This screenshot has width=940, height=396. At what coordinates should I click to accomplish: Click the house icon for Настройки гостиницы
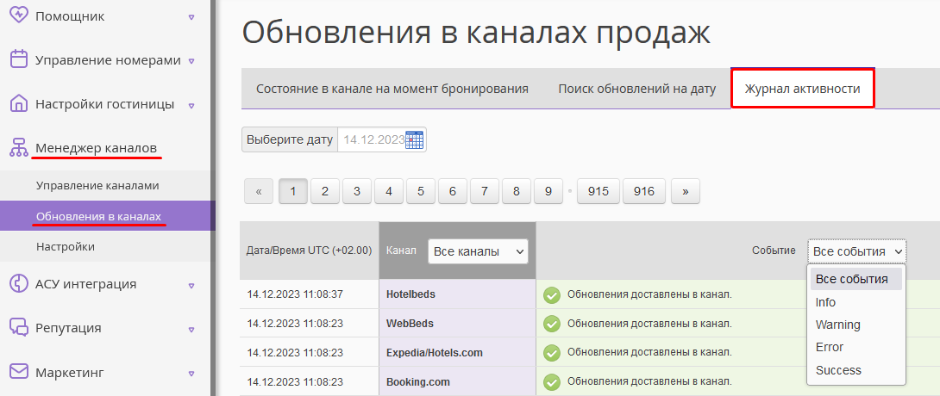tap(19, 103)
